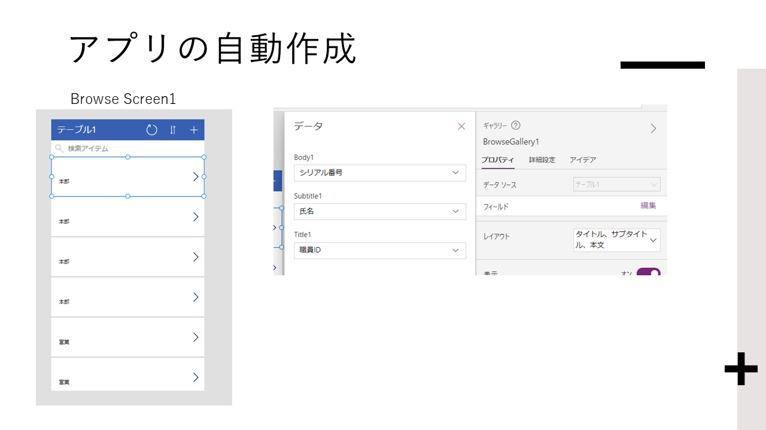Select the BrowseGallery1 control name
Screen dimensions: 766x430
[511, 142]
